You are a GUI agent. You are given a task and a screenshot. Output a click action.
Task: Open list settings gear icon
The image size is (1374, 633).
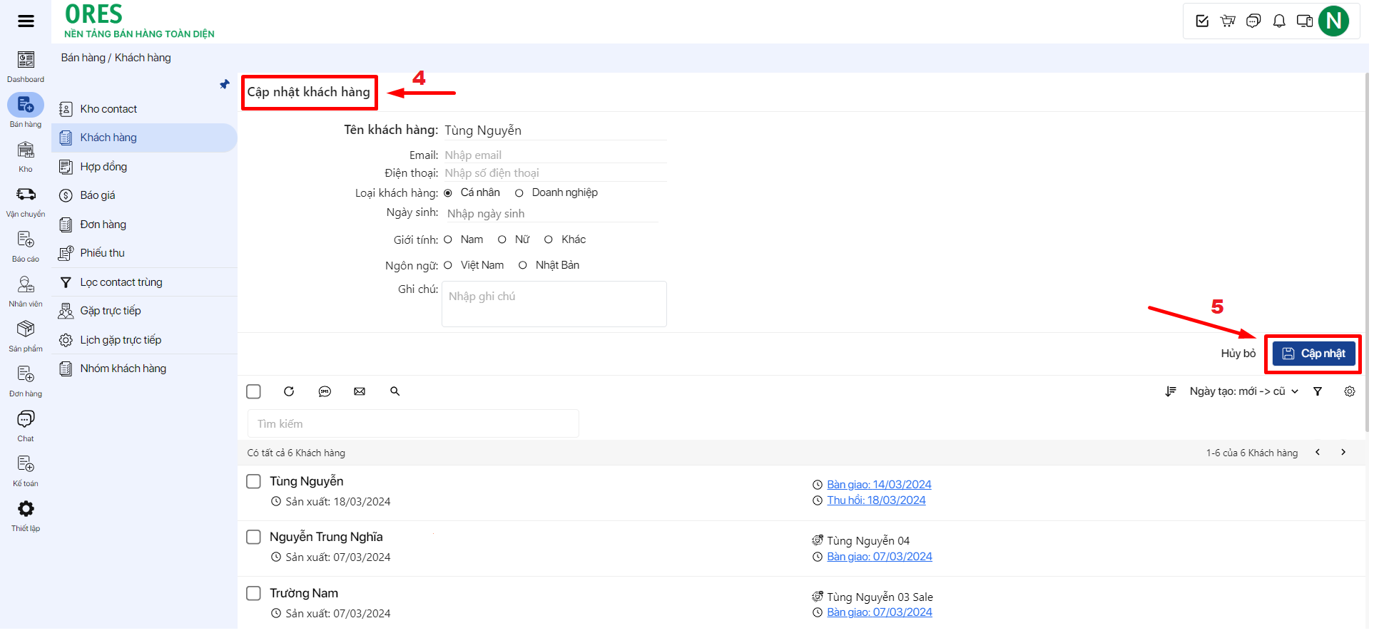coord(1349,391)
